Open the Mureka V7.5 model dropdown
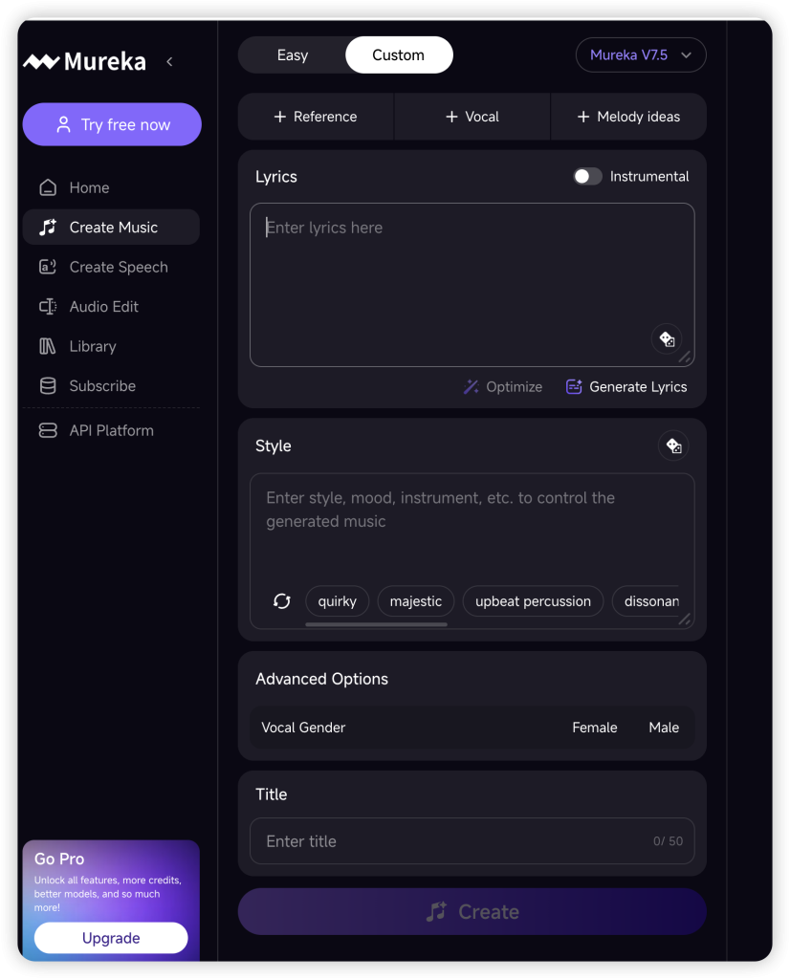Viewport: 790px width, 979px height. click(x=641, y=55)
